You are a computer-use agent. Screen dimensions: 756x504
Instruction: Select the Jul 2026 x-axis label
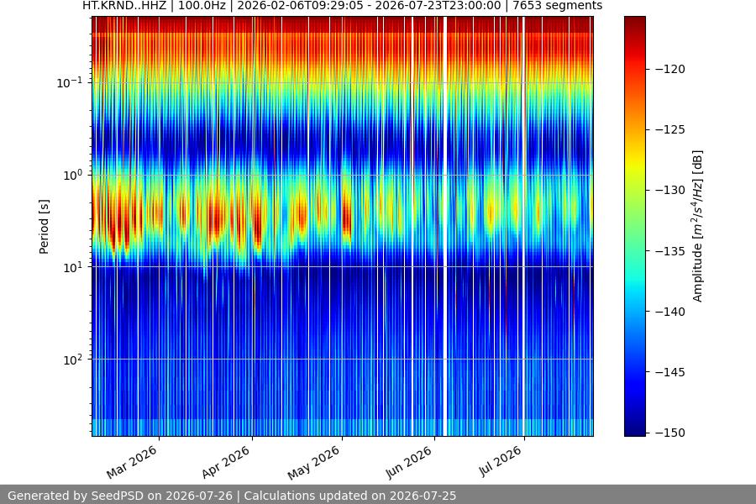point(500,461)
